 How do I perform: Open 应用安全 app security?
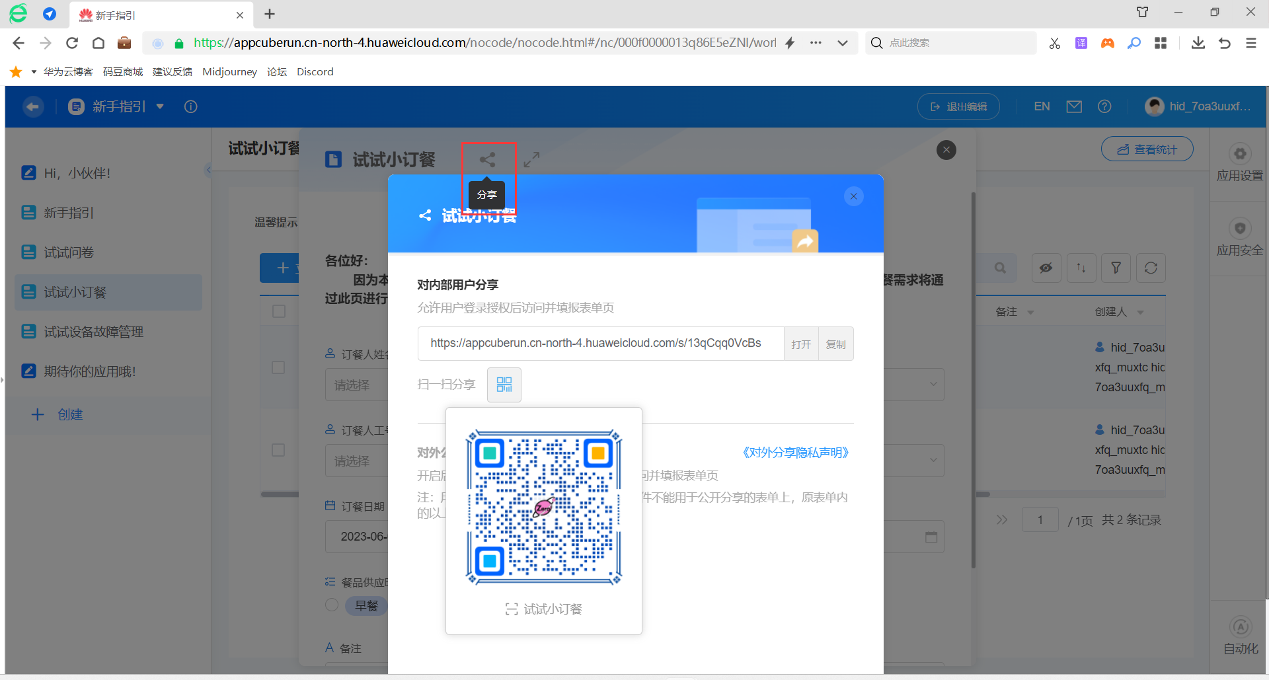click(x=1239, y=237)
